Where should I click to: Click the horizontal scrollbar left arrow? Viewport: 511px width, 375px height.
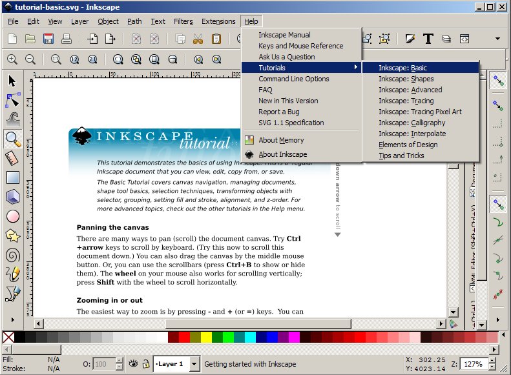[x=39, y=323]
